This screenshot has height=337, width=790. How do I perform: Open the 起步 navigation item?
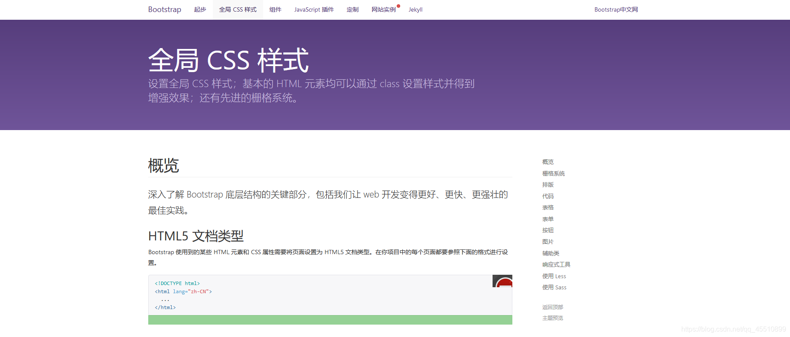[x=200, y=9]
